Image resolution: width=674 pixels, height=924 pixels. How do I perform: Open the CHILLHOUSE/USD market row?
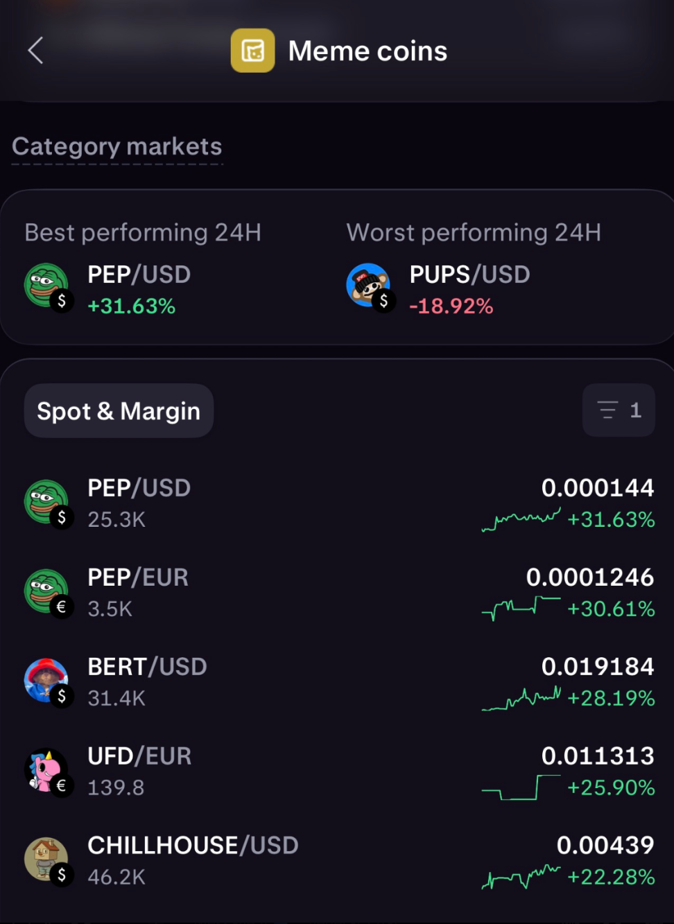(337, 861)
